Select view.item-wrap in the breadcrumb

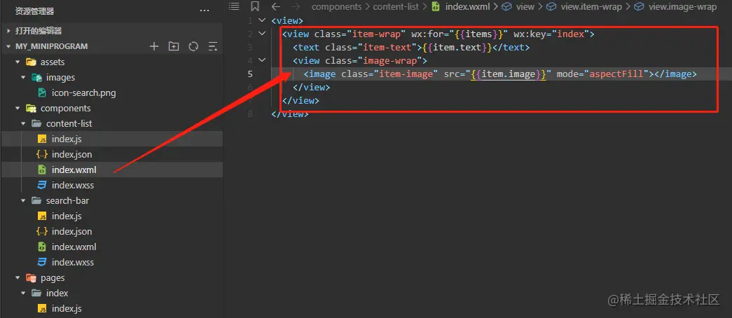pos(591,6)
